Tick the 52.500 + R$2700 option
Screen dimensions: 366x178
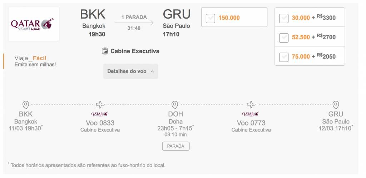click(x=284, y=38)
